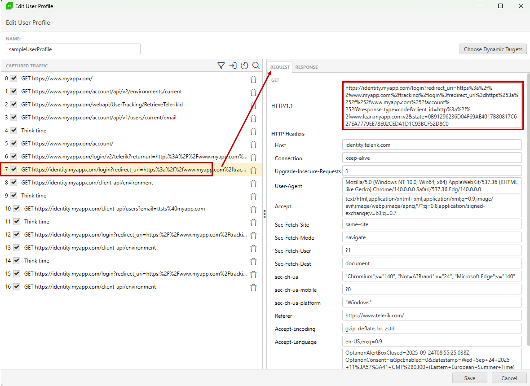Viewport: 530px width, 386px height.
Task: Click the Test Studio icon in the title bar
Action: click(10, 6)
